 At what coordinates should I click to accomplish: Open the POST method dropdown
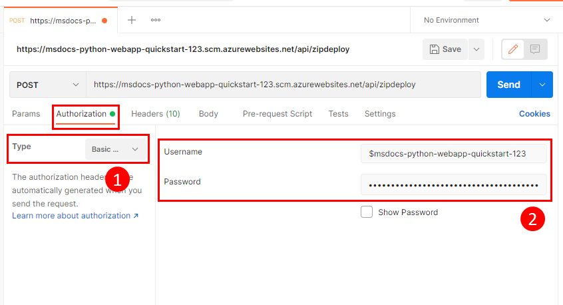coord(47,85)
